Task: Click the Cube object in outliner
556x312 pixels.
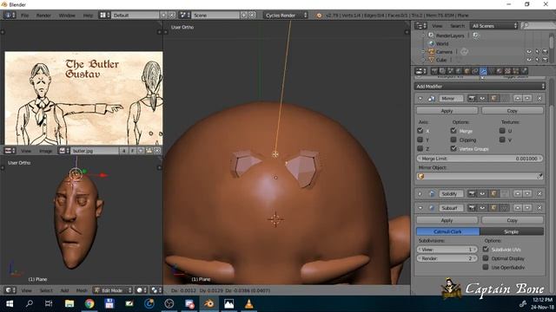Action: click(x=441, y=60)
